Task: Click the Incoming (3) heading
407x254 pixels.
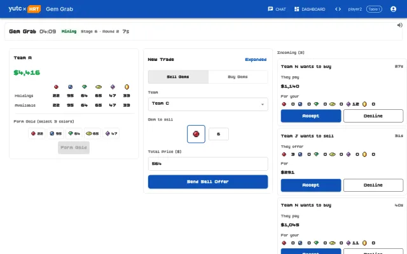Action: coord(291,53)
